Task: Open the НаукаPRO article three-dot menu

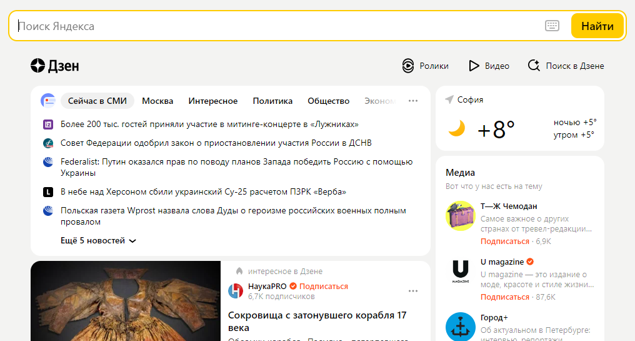Action: [x=413, y=291]
